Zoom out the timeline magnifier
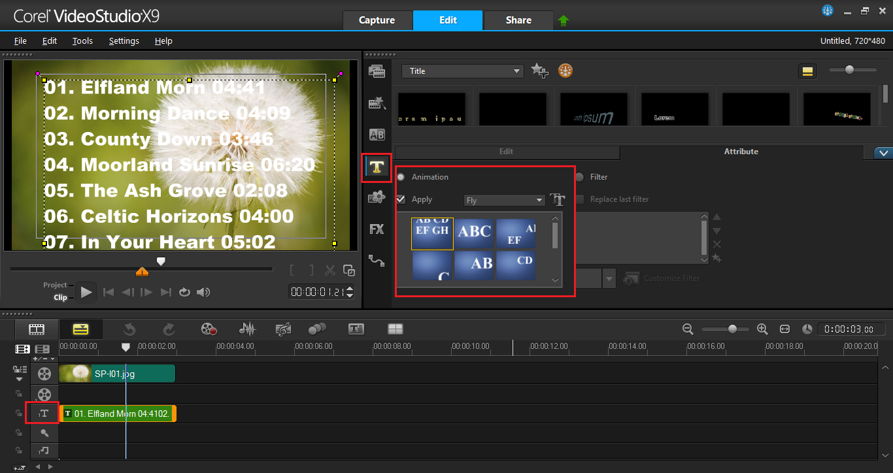 [687, 329]
